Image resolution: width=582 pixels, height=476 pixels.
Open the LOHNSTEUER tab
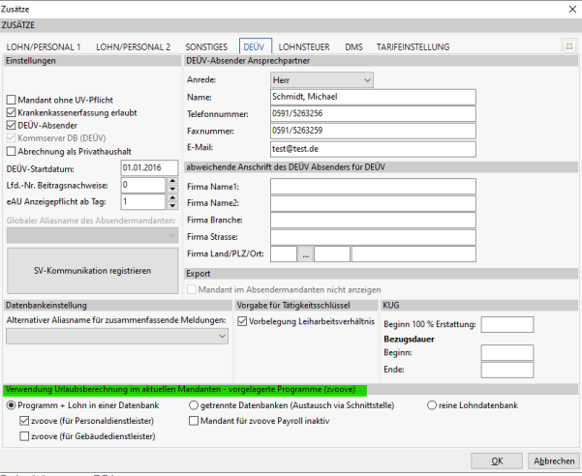pos(304,47)
